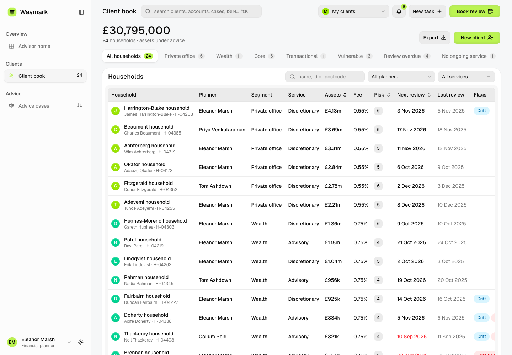Click the New task button
This screenshot has height=355, width=512.
click(427, 11)
